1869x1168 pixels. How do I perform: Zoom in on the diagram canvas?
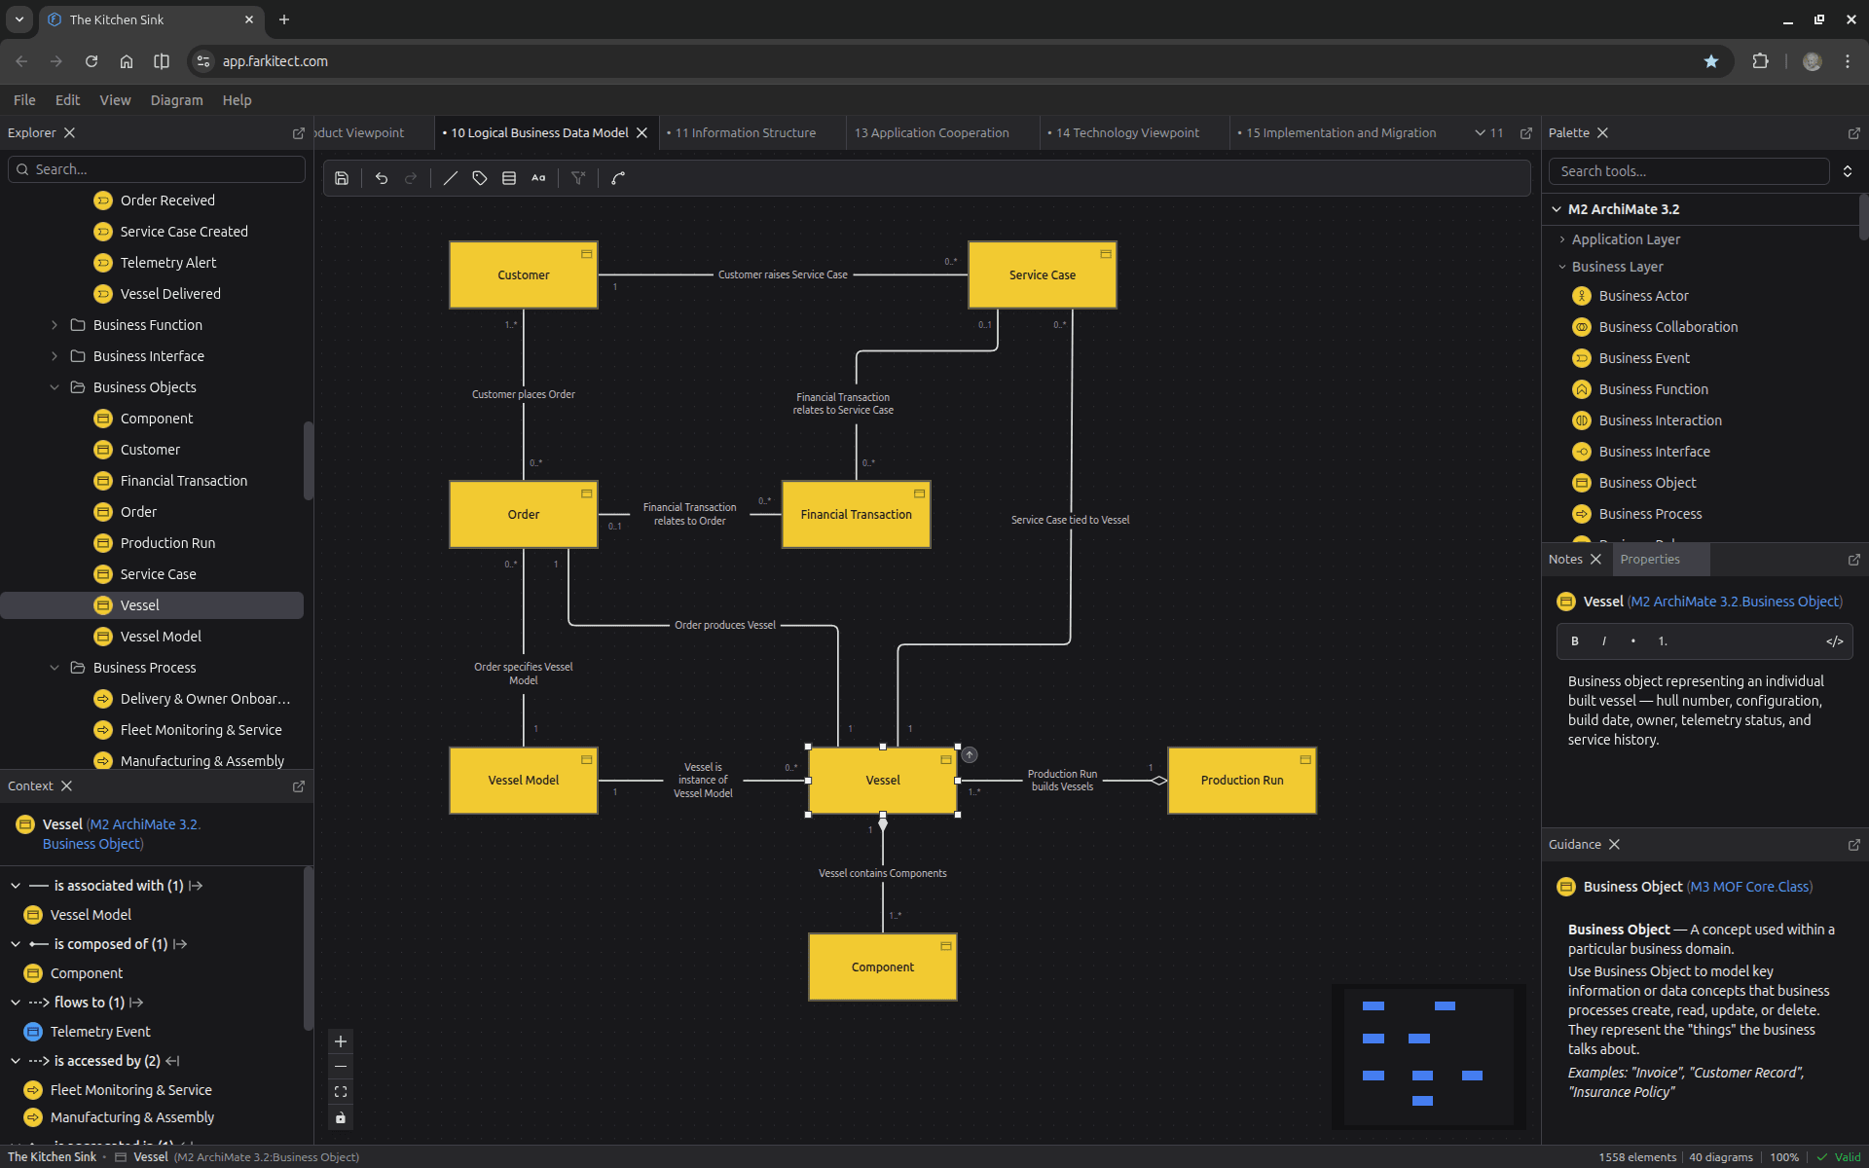pyautogui.click(x=341, y=1041)
